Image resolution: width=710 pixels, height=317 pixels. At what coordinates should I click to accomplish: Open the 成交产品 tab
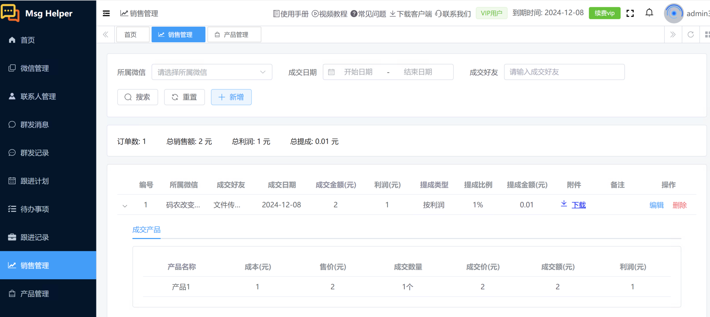[146, 230]
